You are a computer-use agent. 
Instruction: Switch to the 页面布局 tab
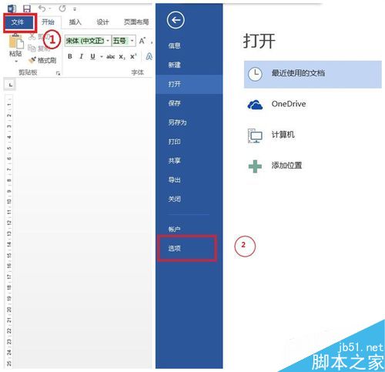136,22
